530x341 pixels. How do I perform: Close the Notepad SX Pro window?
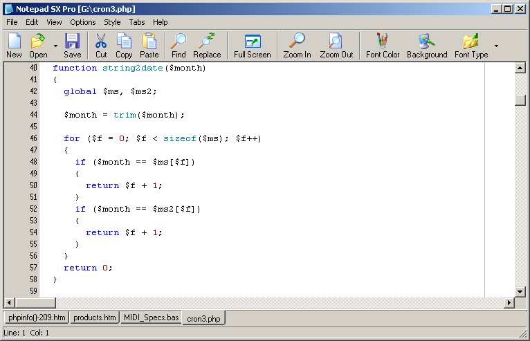[520, 9]
